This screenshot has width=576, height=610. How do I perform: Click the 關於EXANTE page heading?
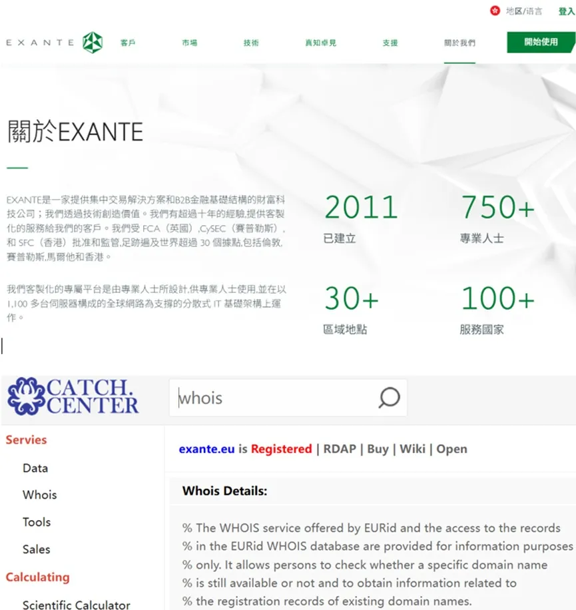coord(75,131)
